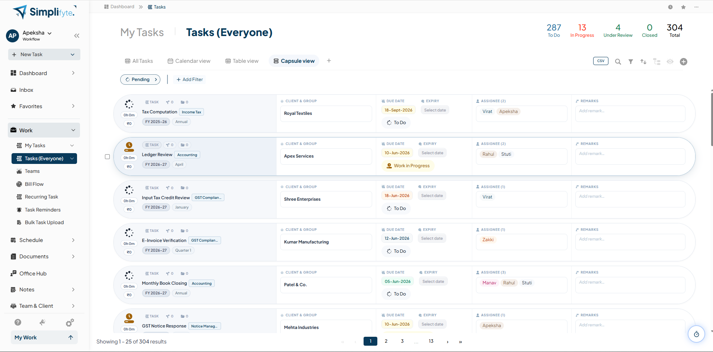Expand the New Task dropdown
Image resolution: width=713 pixels, height=352 pixels.
point(73,55)
